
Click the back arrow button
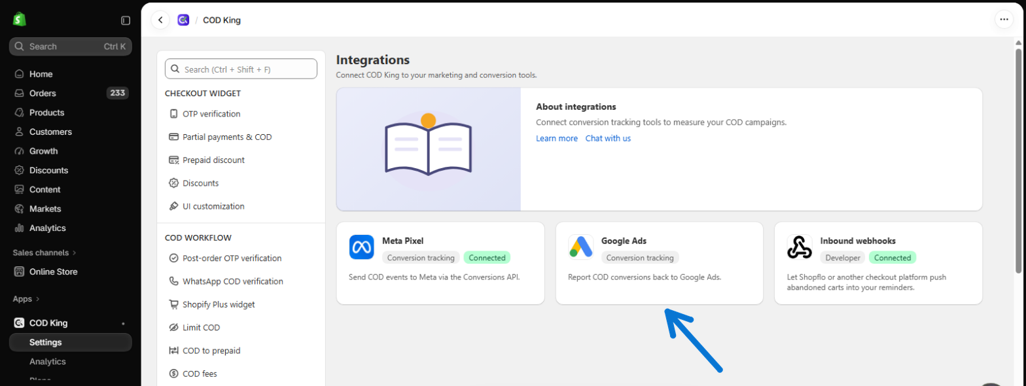click(160, 20)
